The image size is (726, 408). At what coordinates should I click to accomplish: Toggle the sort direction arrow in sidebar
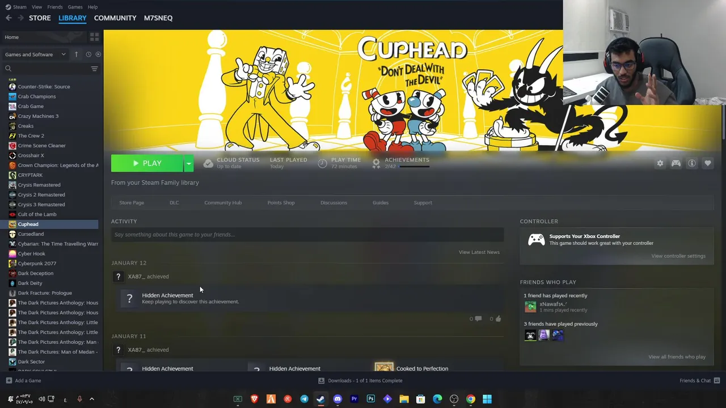[76, 54]
